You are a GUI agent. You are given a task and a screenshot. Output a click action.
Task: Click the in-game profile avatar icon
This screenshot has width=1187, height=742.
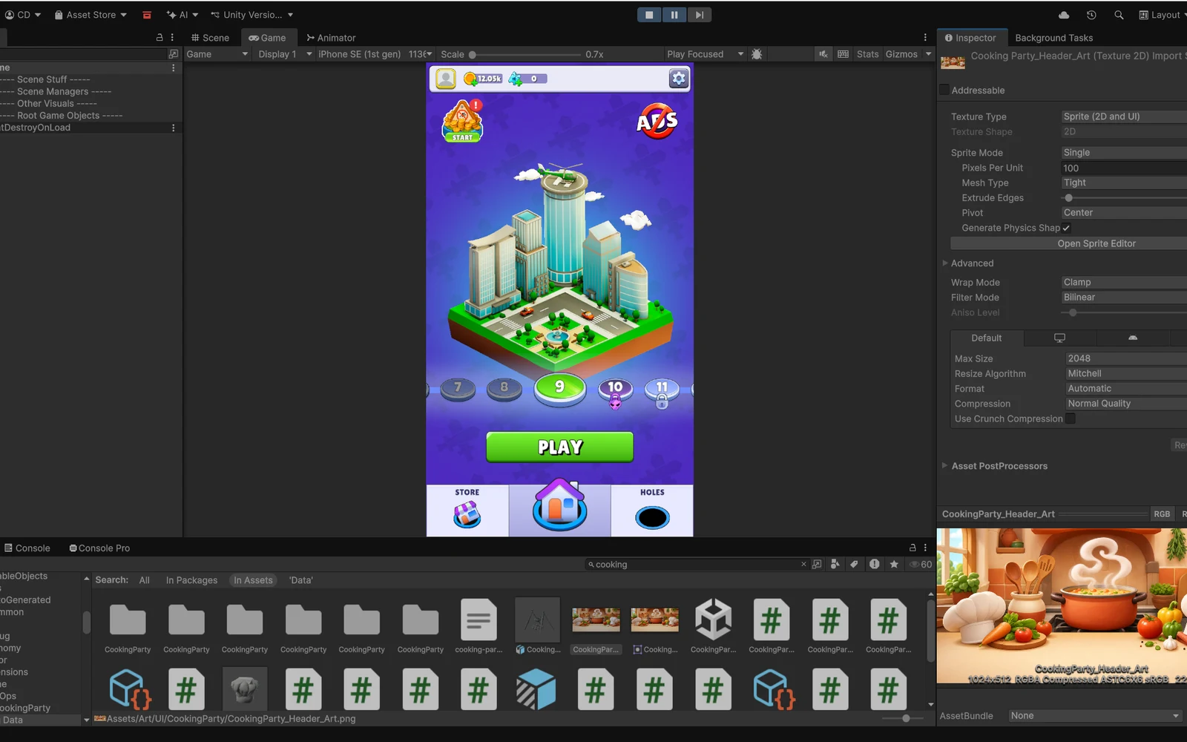point(445,79)
